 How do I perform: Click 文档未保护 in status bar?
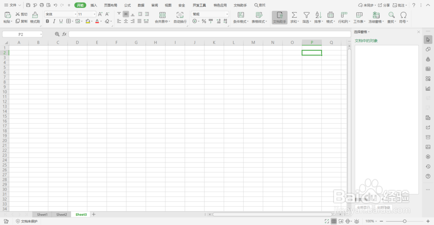(x=26, y=221)
